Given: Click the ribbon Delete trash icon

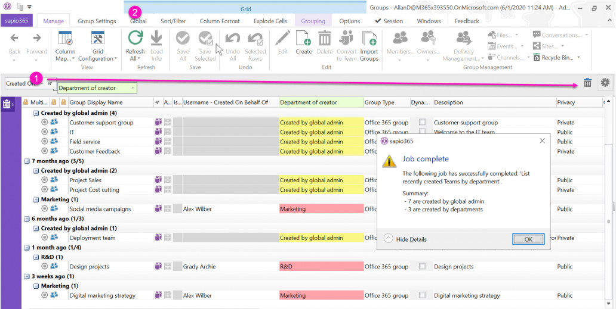Looking at the screenshot, I should coord(325,38).
